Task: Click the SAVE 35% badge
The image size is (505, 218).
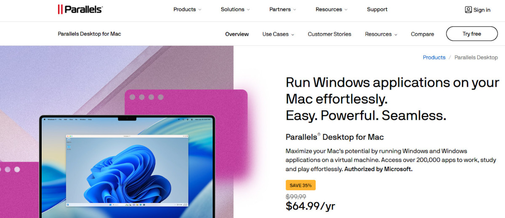Action: point(300,185)
